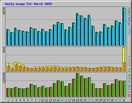Click the day 3 orange sites bar
Viewport: 132px width, 103px height.
tap(16, 68)
